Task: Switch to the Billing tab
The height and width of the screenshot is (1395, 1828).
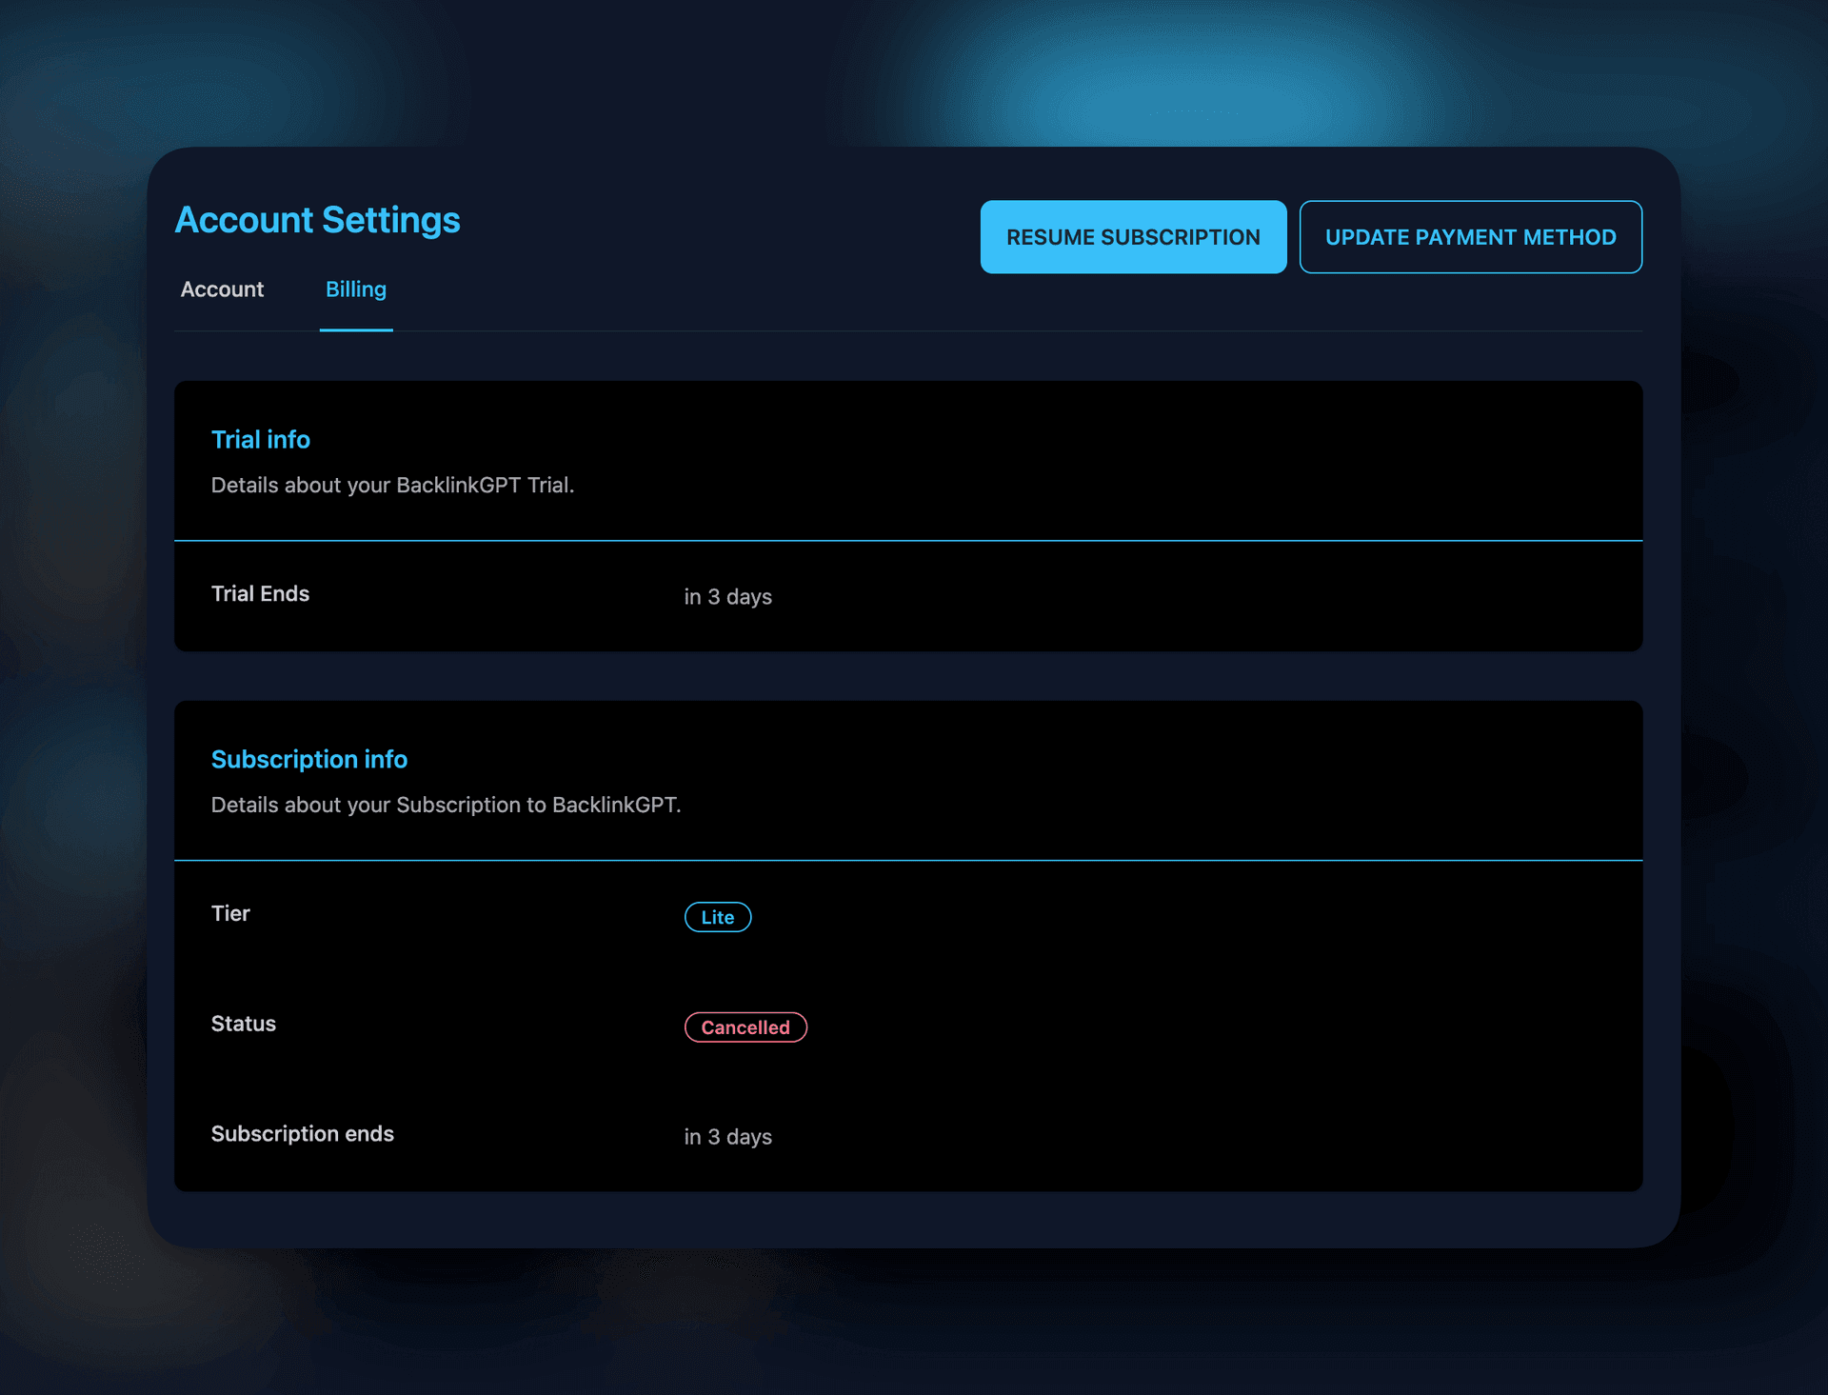Action: click(355, 289)
